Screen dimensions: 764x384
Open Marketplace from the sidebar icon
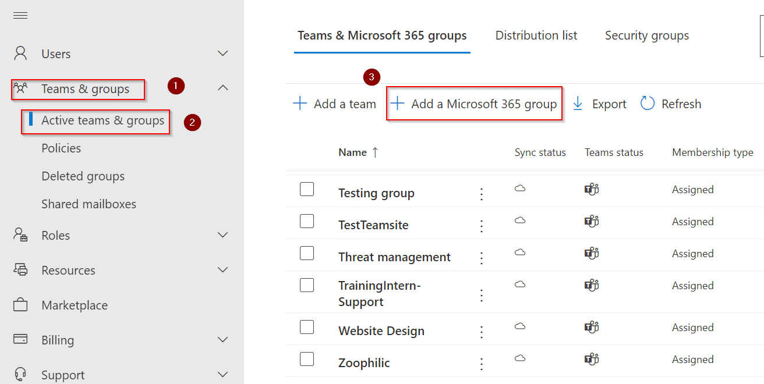20,305
